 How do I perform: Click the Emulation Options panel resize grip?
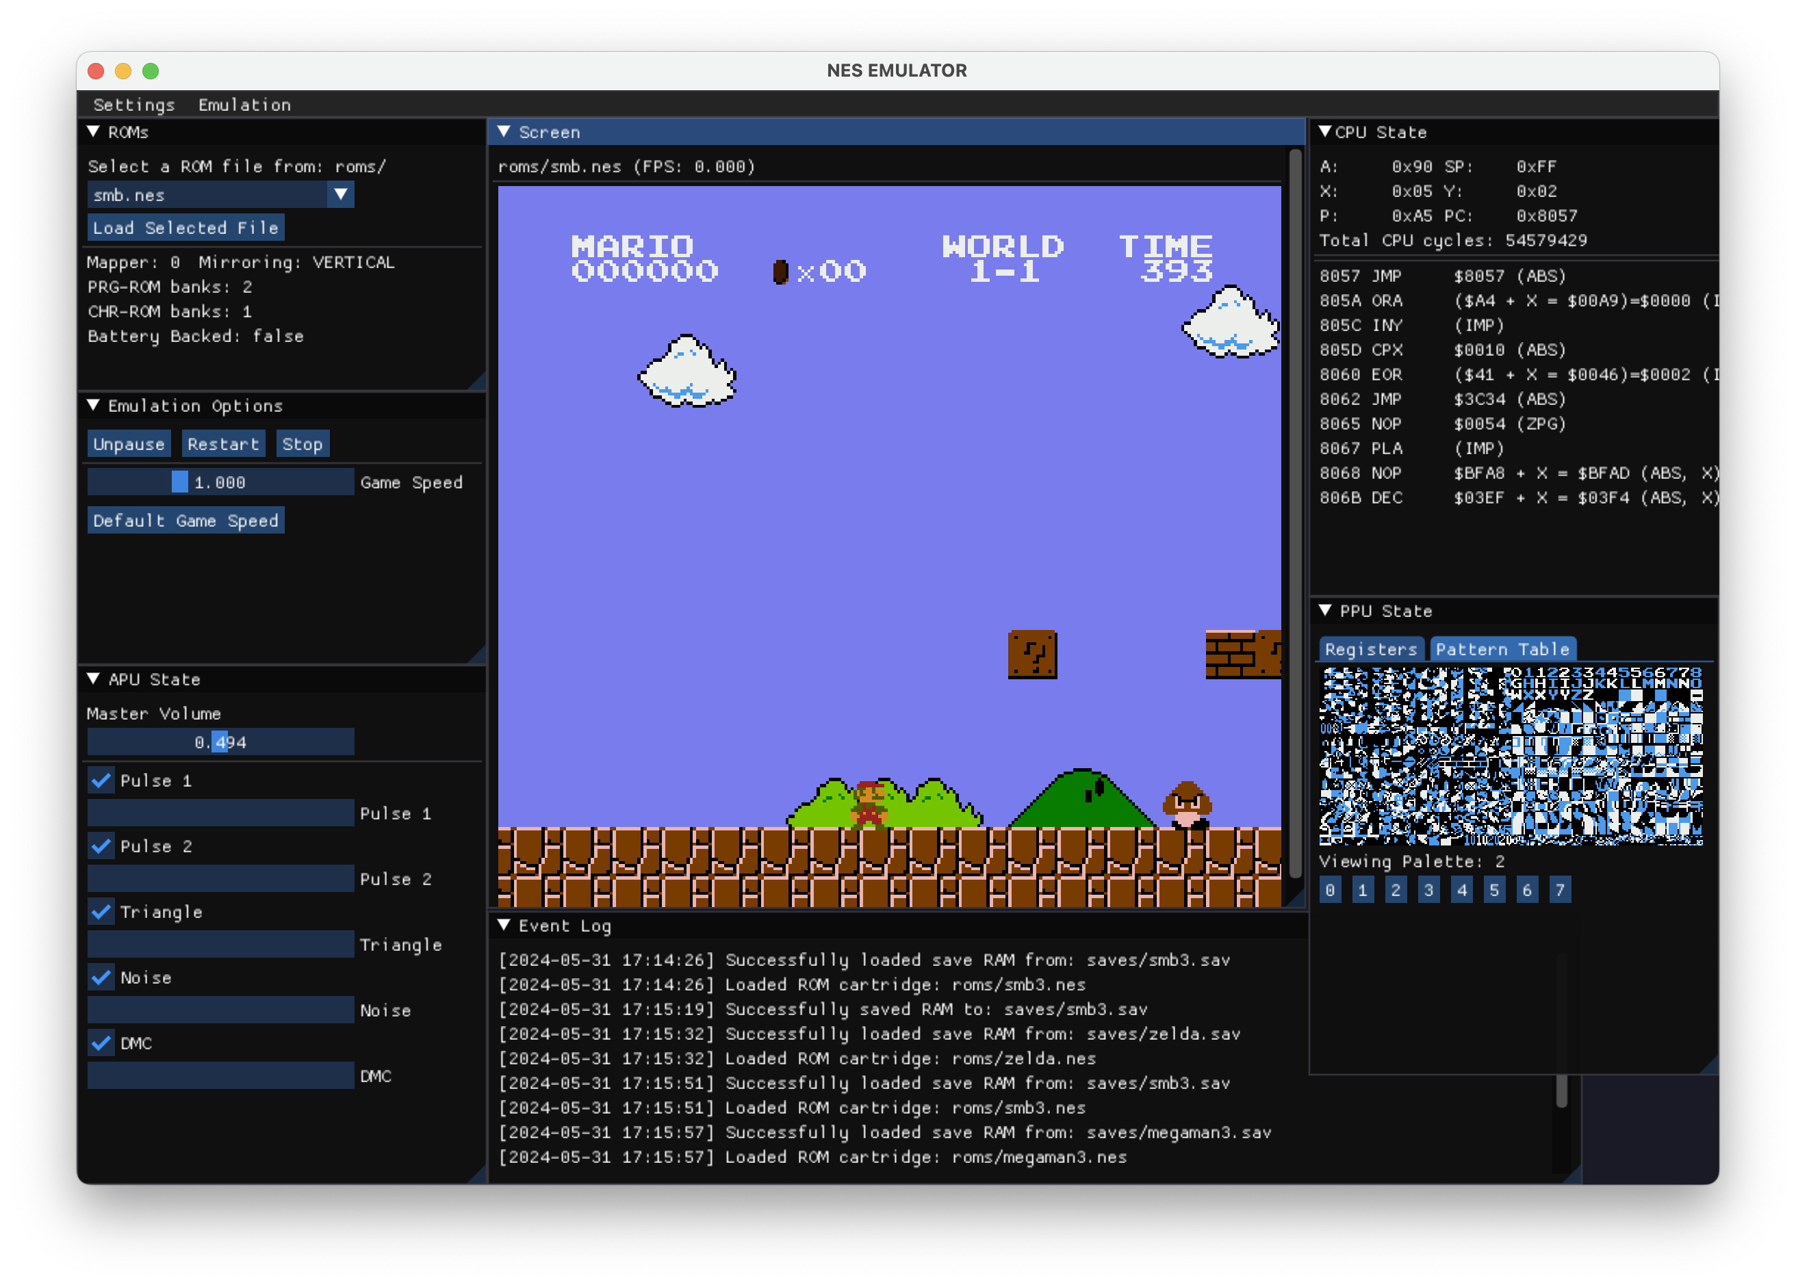(478, 655)
